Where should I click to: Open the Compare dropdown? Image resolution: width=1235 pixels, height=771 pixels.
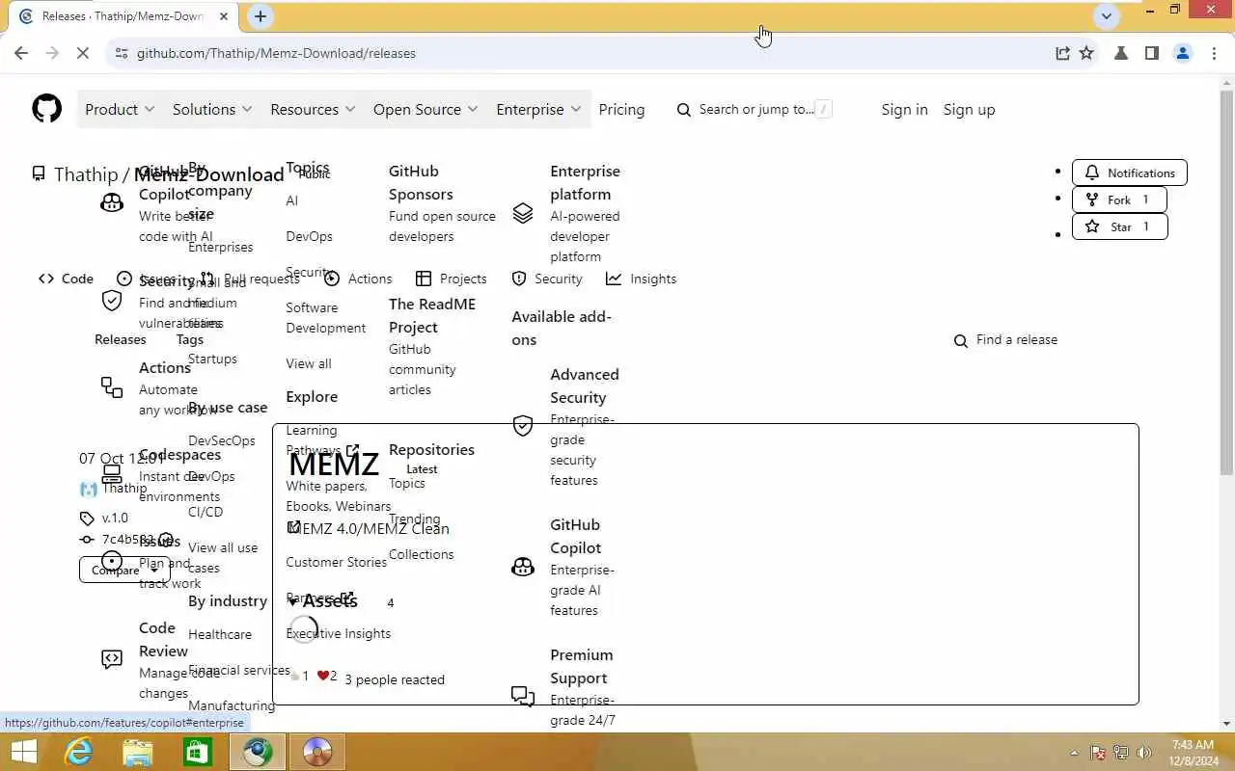124,570
